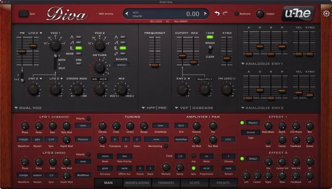
Task: Toggle VCO 2 sine waveform button
Action: pyautogui.click(x=123, y=53)
